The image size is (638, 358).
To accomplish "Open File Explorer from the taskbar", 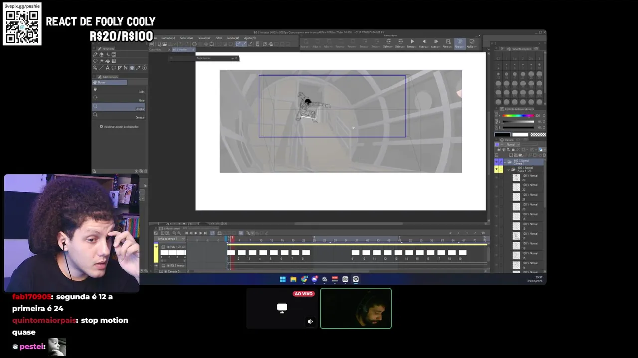I will point(293,279).
